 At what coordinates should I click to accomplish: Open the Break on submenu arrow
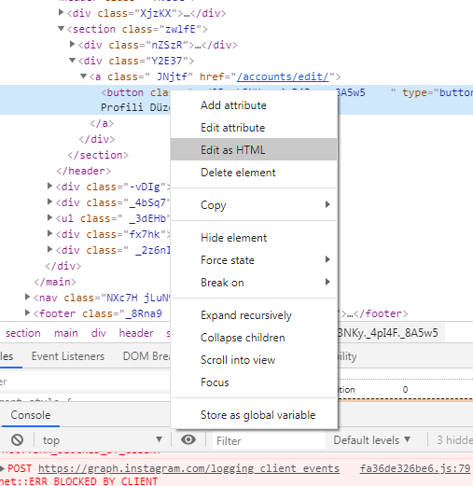point(327,282)
